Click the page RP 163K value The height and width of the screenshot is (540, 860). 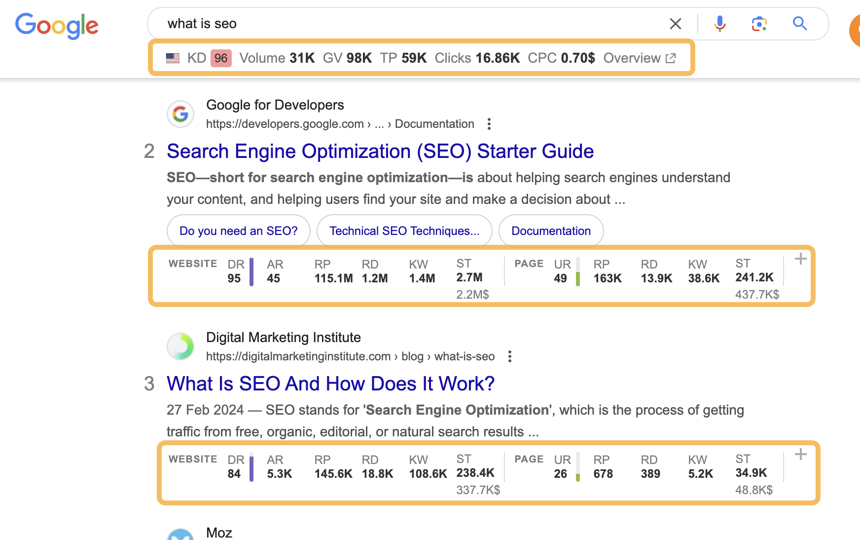point(608,278)
